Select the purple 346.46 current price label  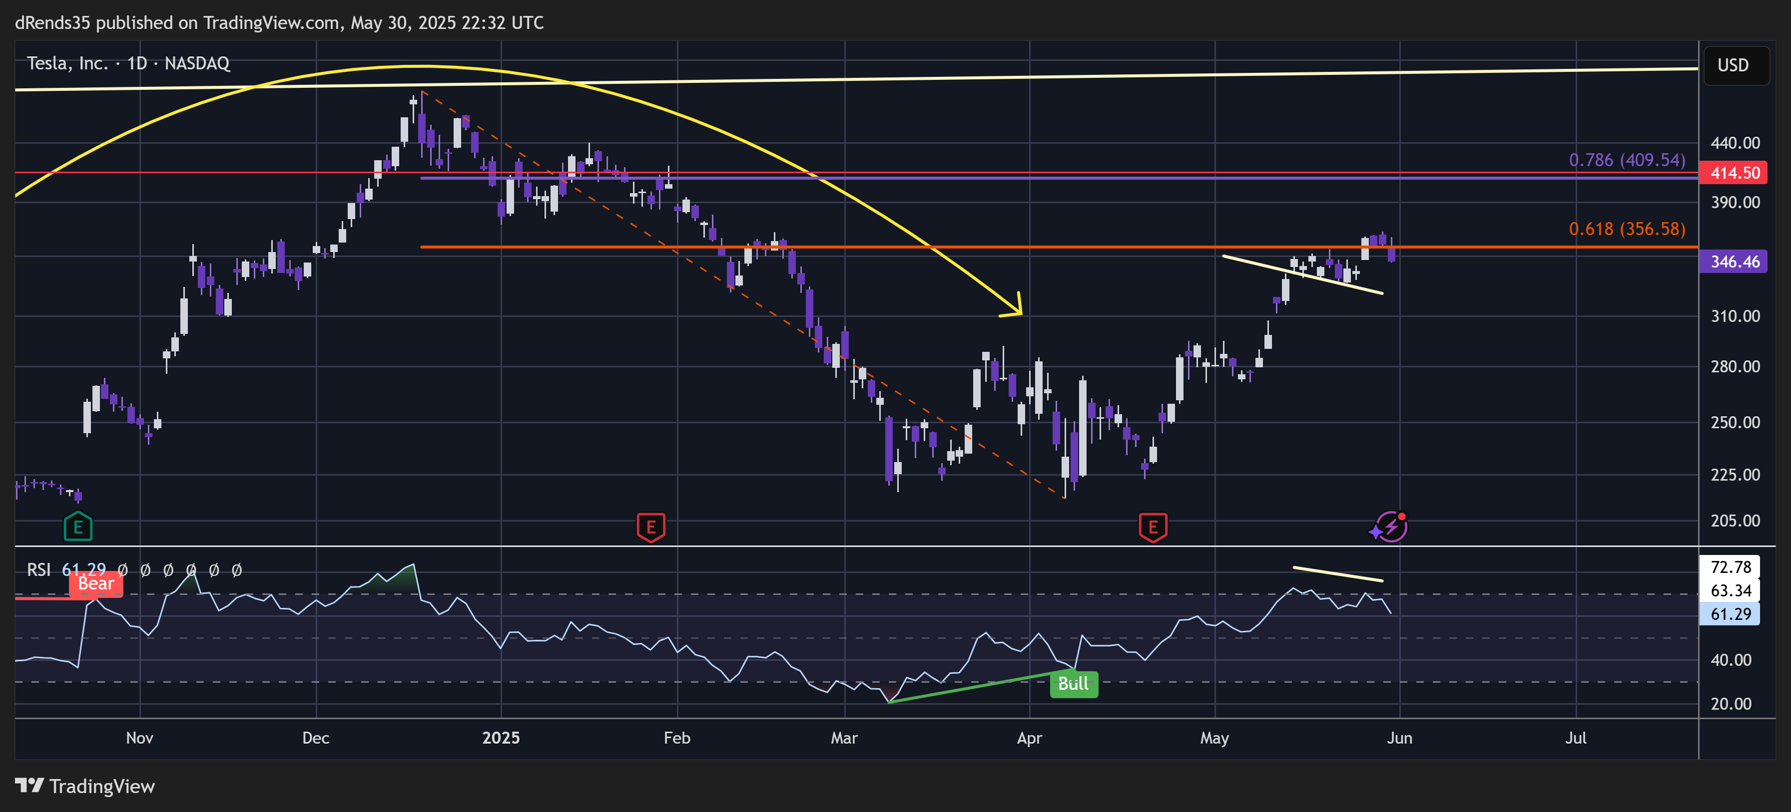(1733, 262)
